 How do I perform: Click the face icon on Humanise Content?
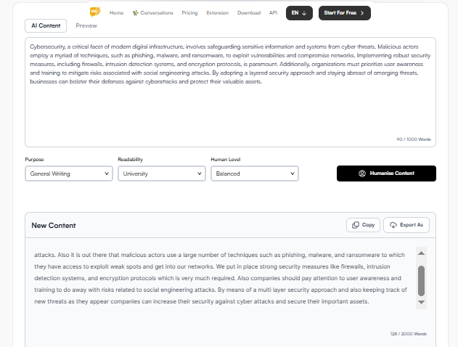tap(362, 173)
